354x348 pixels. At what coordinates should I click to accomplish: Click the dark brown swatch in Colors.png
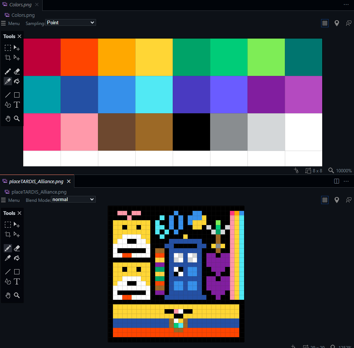(117, 132)
